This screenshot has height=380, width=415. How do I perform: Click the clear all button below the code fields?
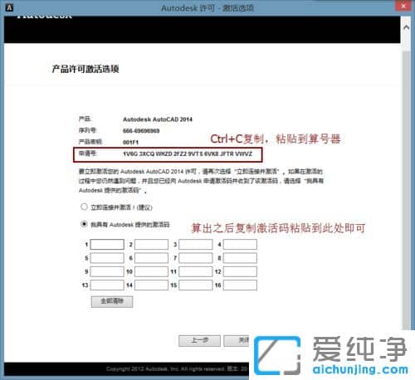click(112, 301)
